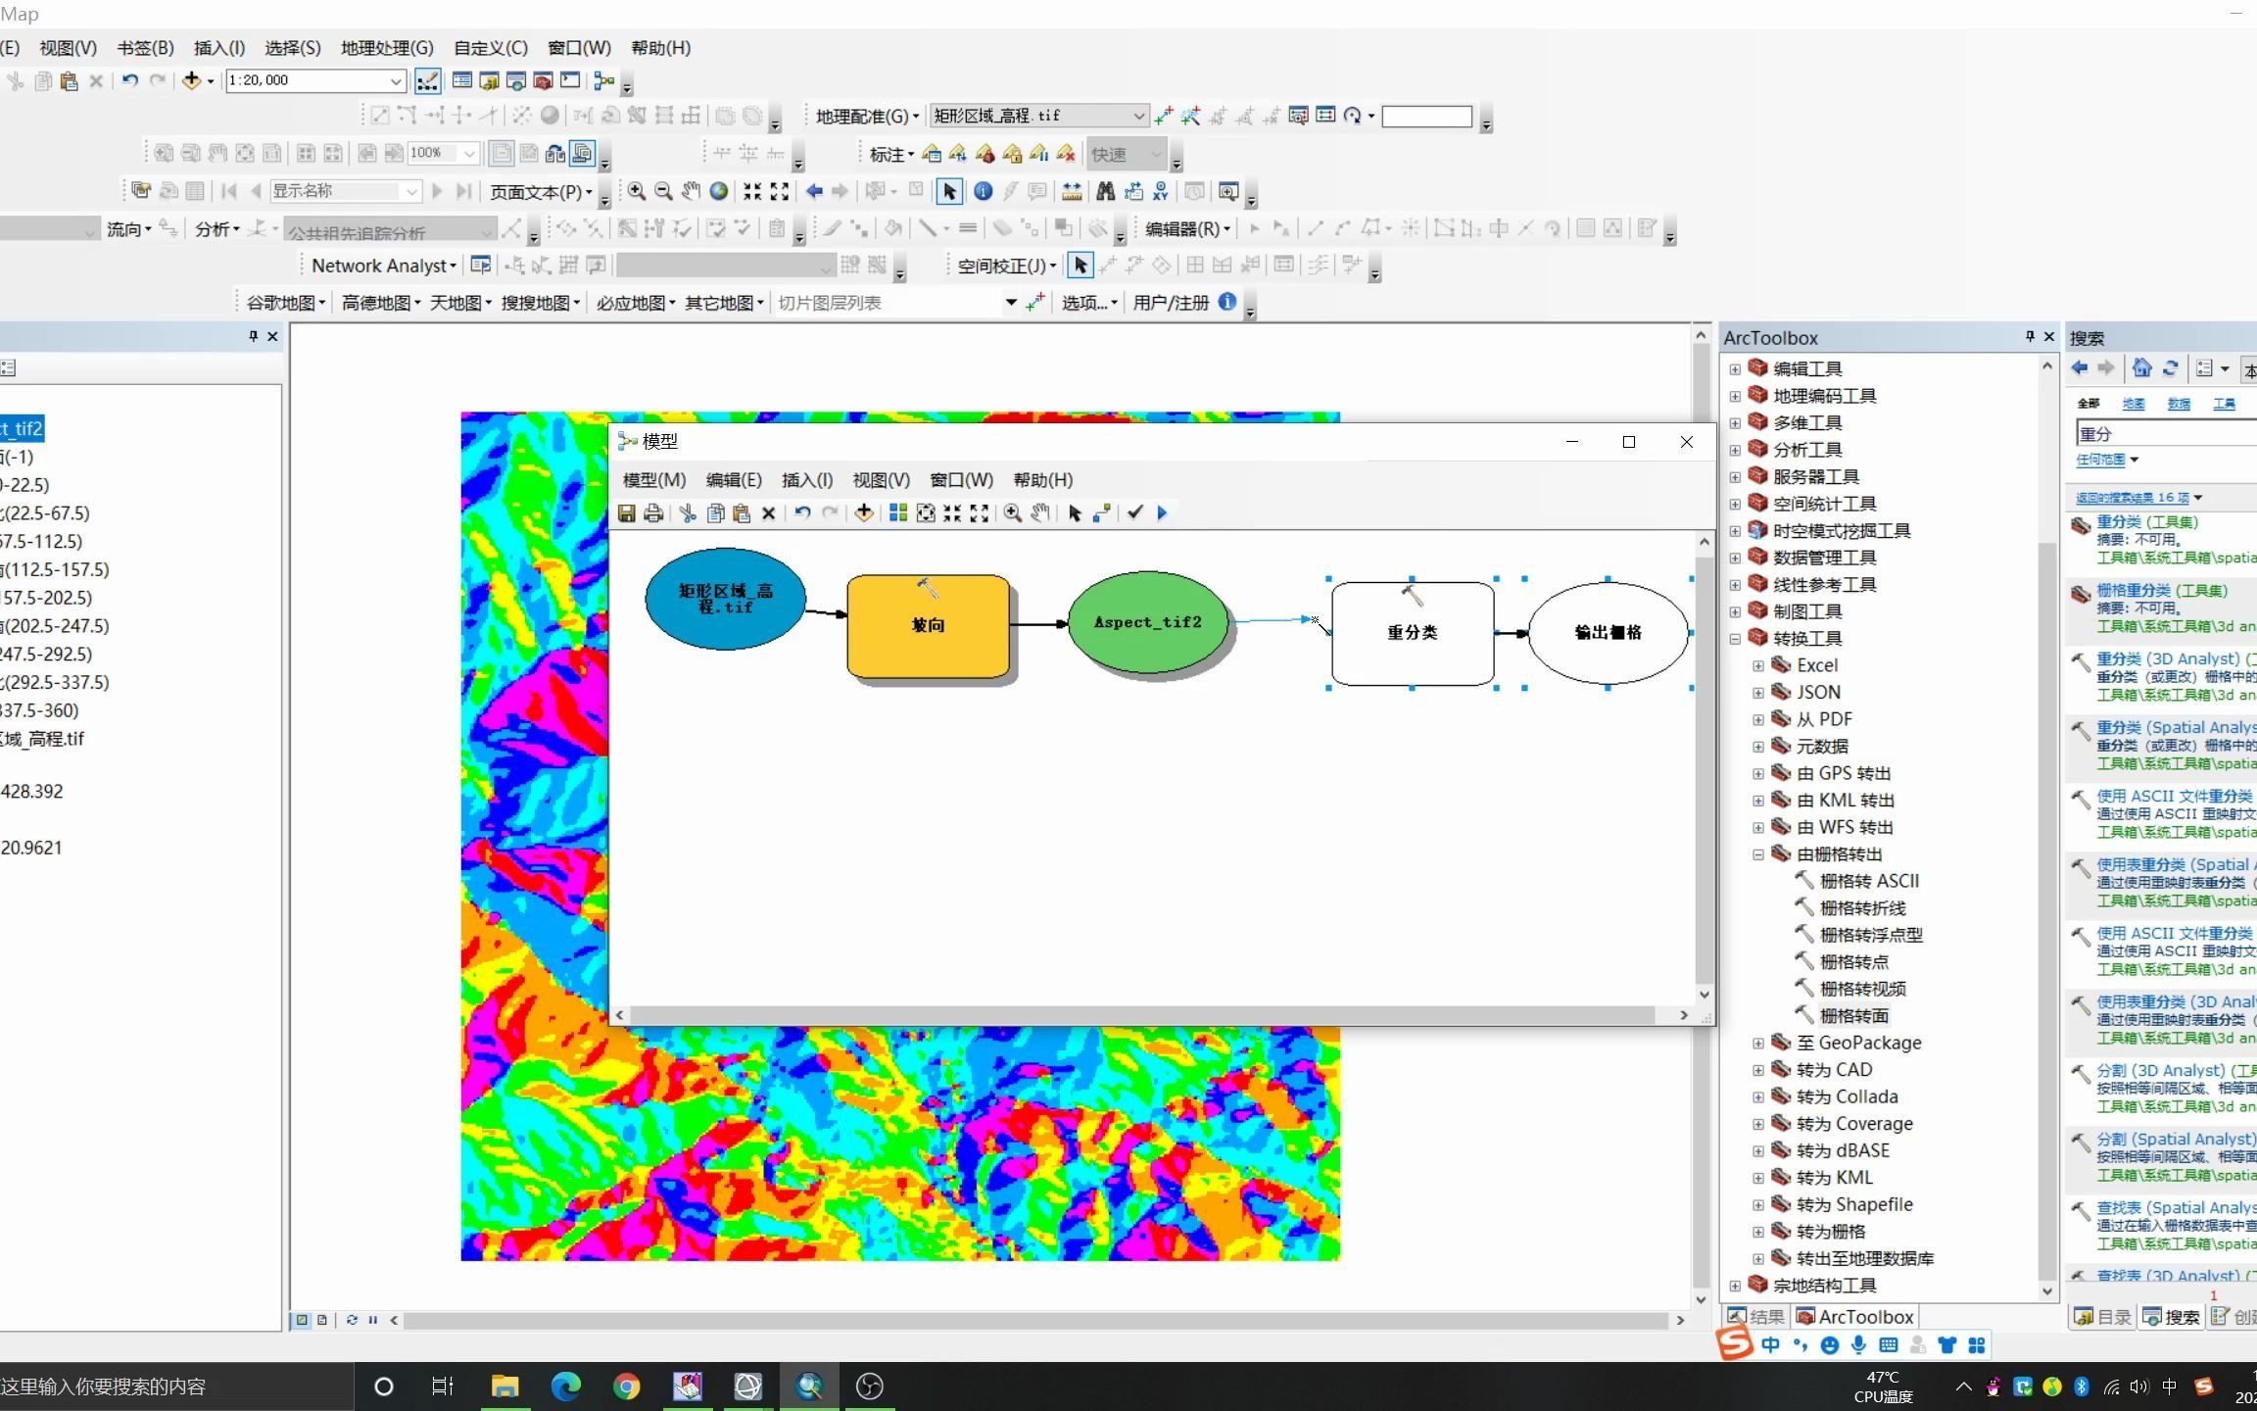Click Add Data in the model toolbar
Image resolution: width=2257 pixels, height=1411 pixels.
tap(863, 513)
